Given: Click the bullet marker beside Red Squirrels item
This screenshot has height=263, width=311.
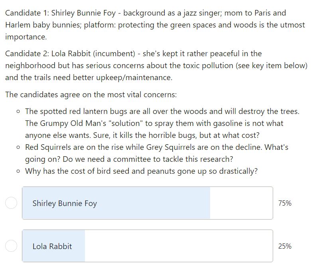Looking at the screenshot, I should tap(18, 147).
